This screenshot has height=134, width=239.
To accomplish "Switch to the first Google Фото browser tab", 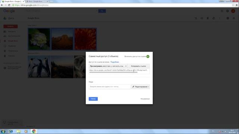I will (x=13, y=1).
